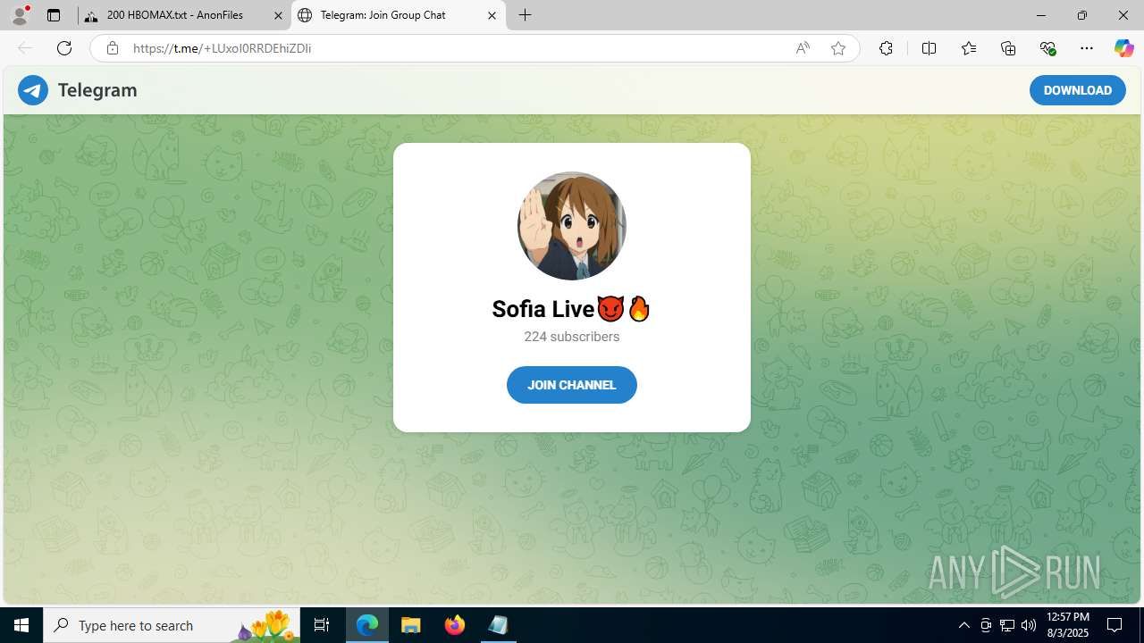The image size is (1144, 643).
Task: Open Browser essentials icon
Action: point(1047,48)
